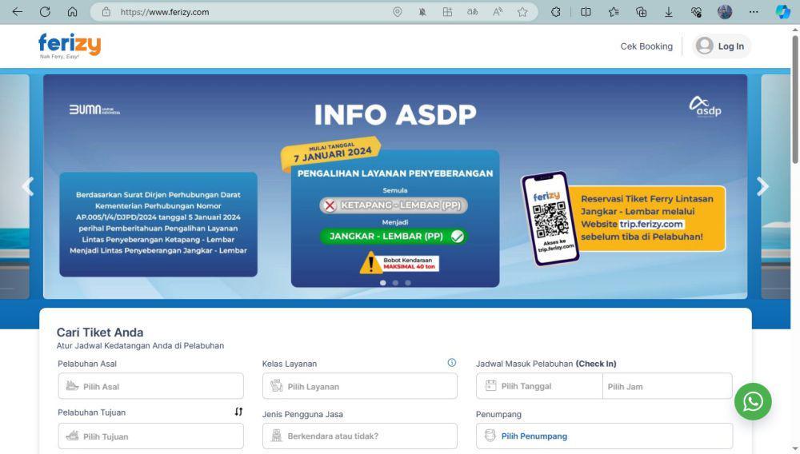This screenshot has width=800, height=454.
Task: Select the third carousel dot
Action: [408, 283]
